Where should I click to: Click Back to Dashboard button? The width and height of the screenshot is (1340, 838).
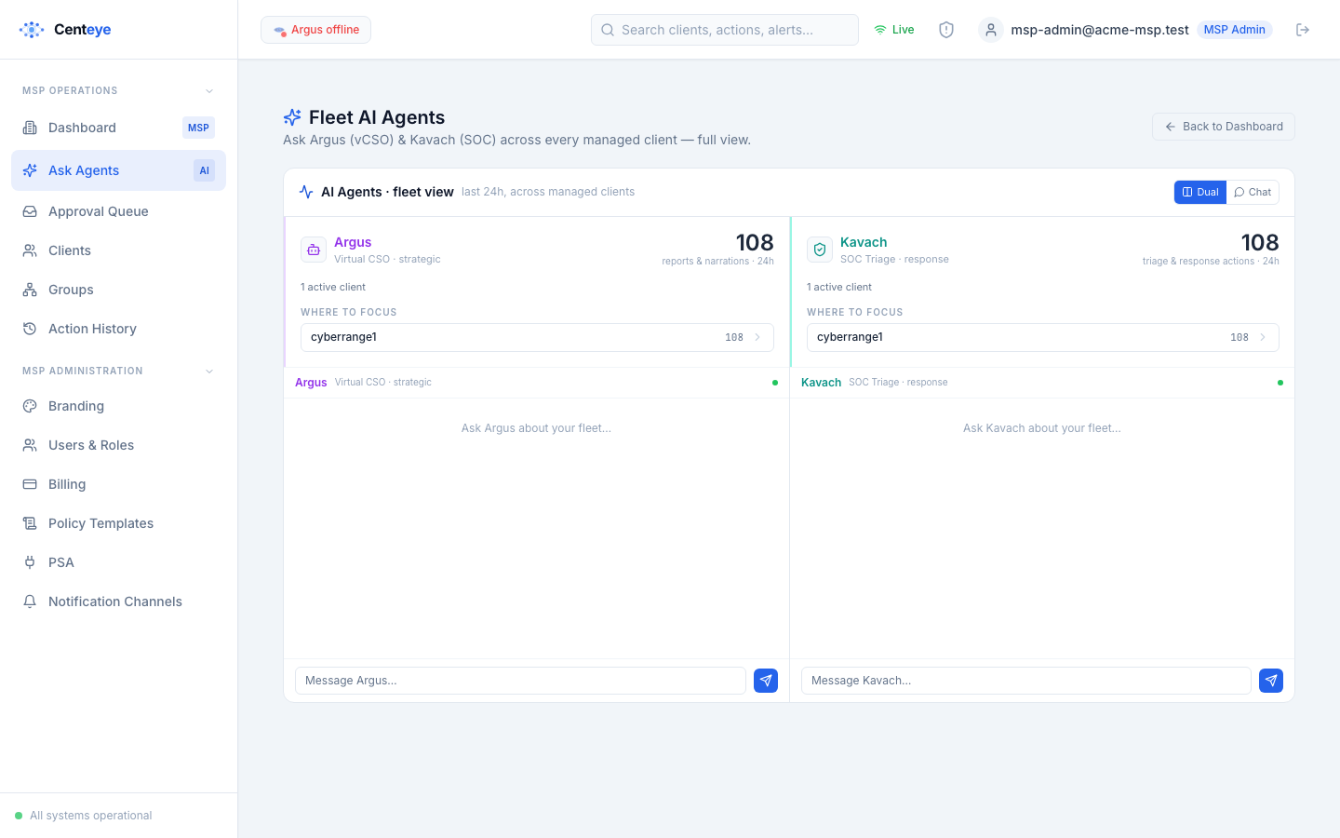pyautogui.click(x=1224, y=127)
